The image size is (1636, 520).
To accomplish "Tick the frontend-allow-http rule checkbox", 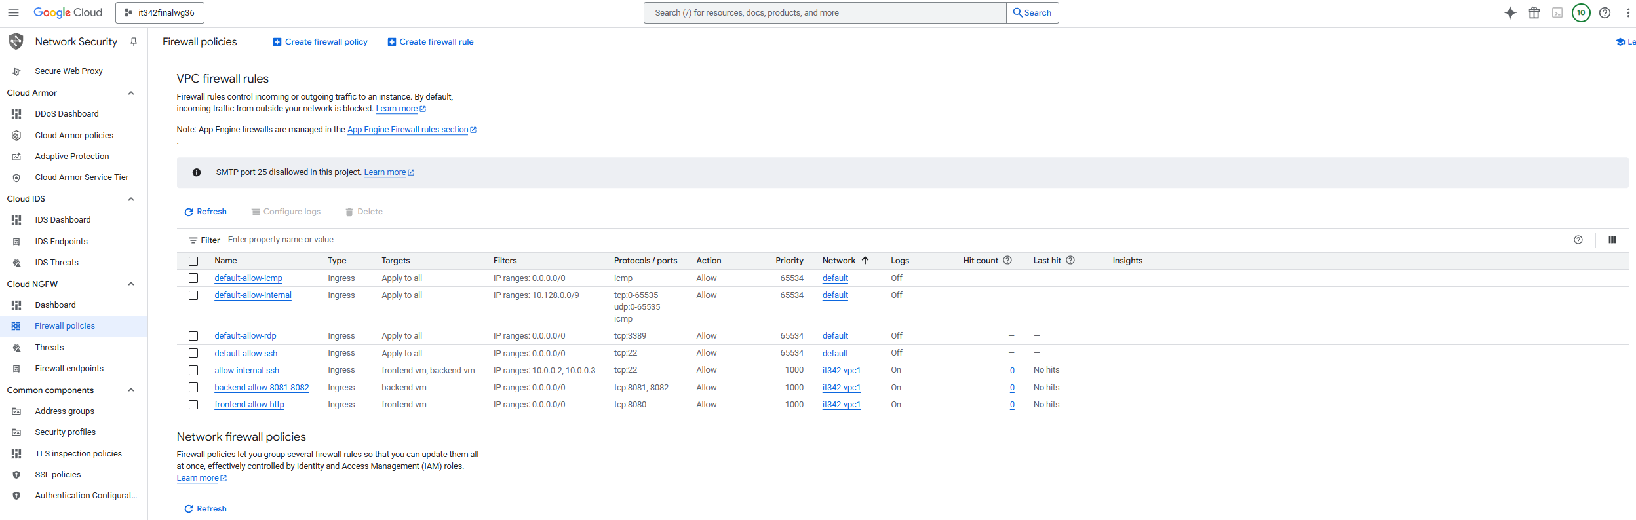I will (x=193, y=405).
